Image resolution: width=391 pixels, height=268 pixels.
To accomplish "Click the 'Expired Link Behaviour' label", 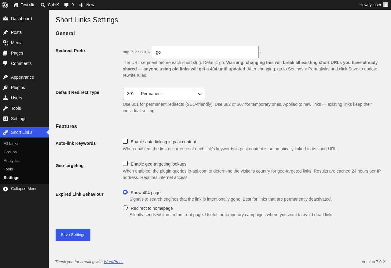I will tap(79, 194).
